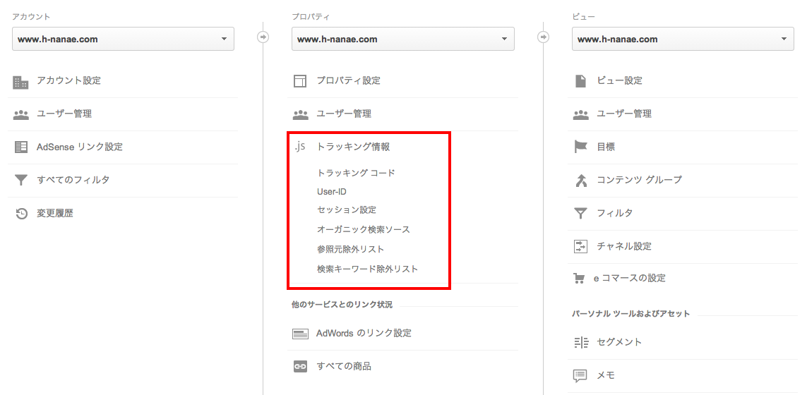
Task: Click the chain link icon beside すべての商品
Action: [x=300, y=367]
